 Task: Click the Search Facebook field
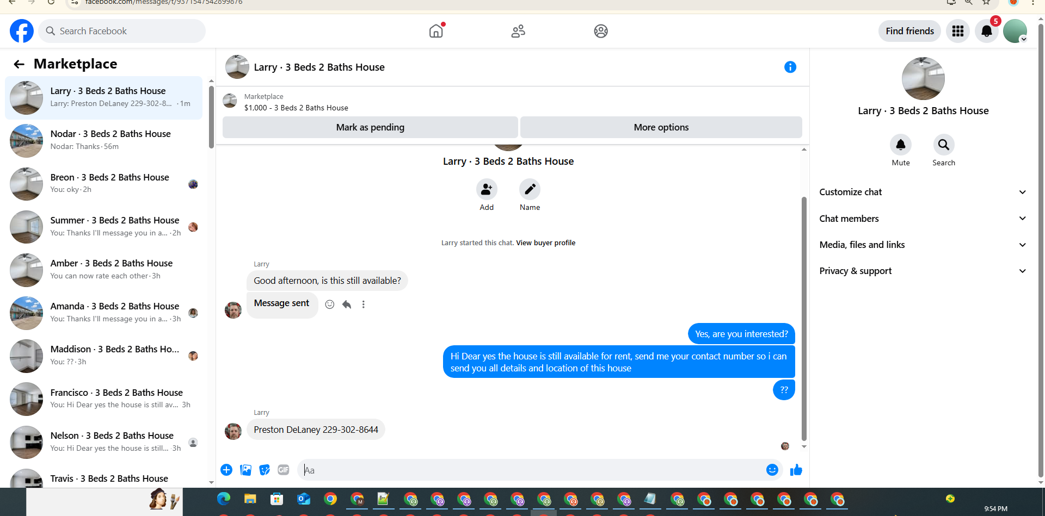122,31
